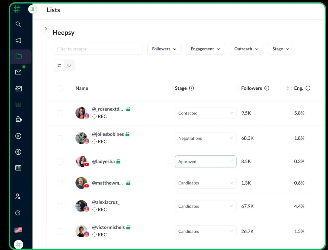The height and width of the screenshot is (250, 328).
Task: Select the outreach send-mail icon
Action: (x=18, y=88)
